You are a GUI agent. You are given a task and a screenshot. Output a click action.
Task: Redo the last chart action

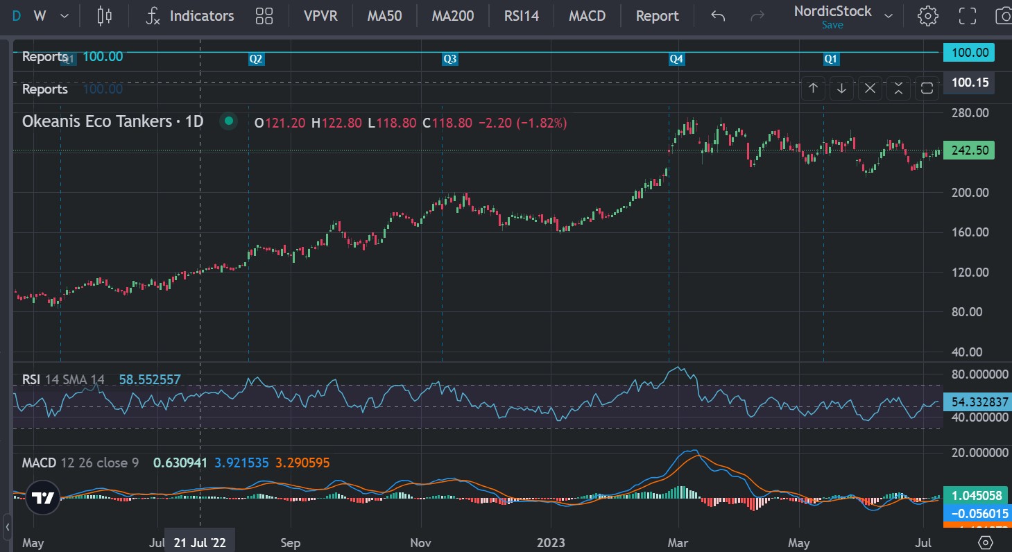coord(758,15)
